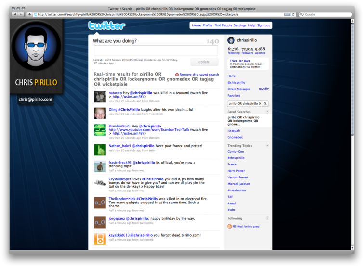364x267 pixels.
Task: Open trending topic Vernon Forrest
Action: point(238,177)
